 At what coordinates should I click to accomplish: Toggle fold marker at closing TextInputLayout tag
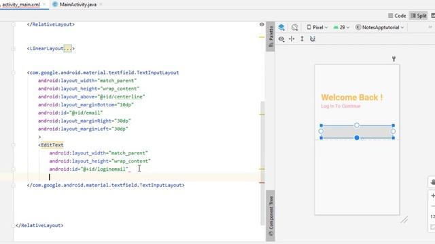pos(14,185)
